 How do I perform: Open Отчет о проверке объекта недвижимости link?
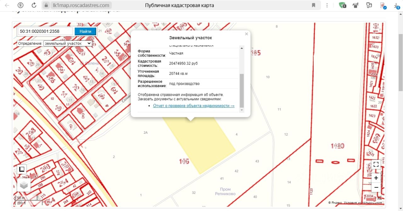194,106
